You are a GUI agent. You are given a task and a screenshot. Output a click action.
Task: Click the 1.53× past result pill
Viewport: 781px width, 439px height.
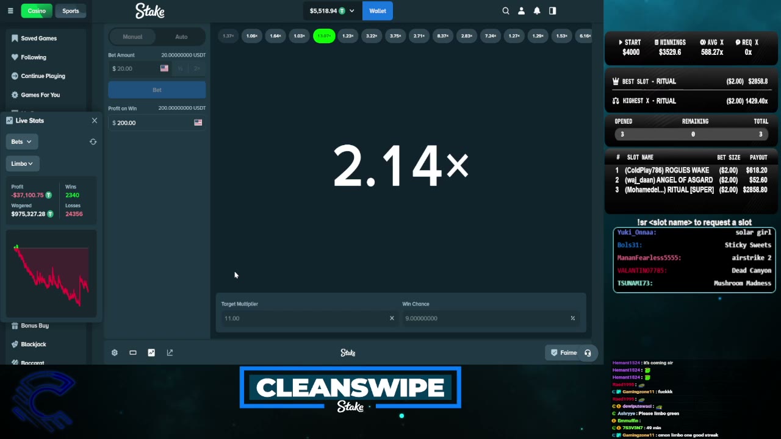[562, 36]
